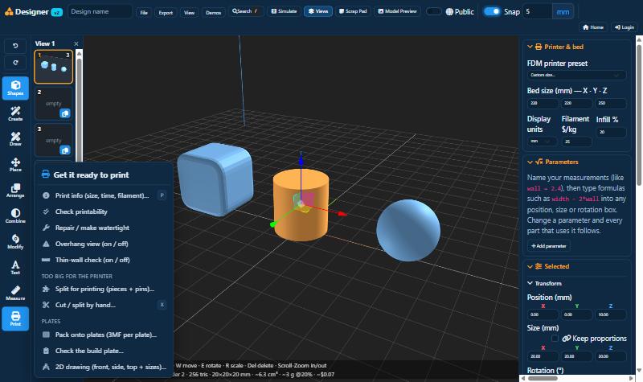Click copy icon on view slot 3

(x=65, y=150)
